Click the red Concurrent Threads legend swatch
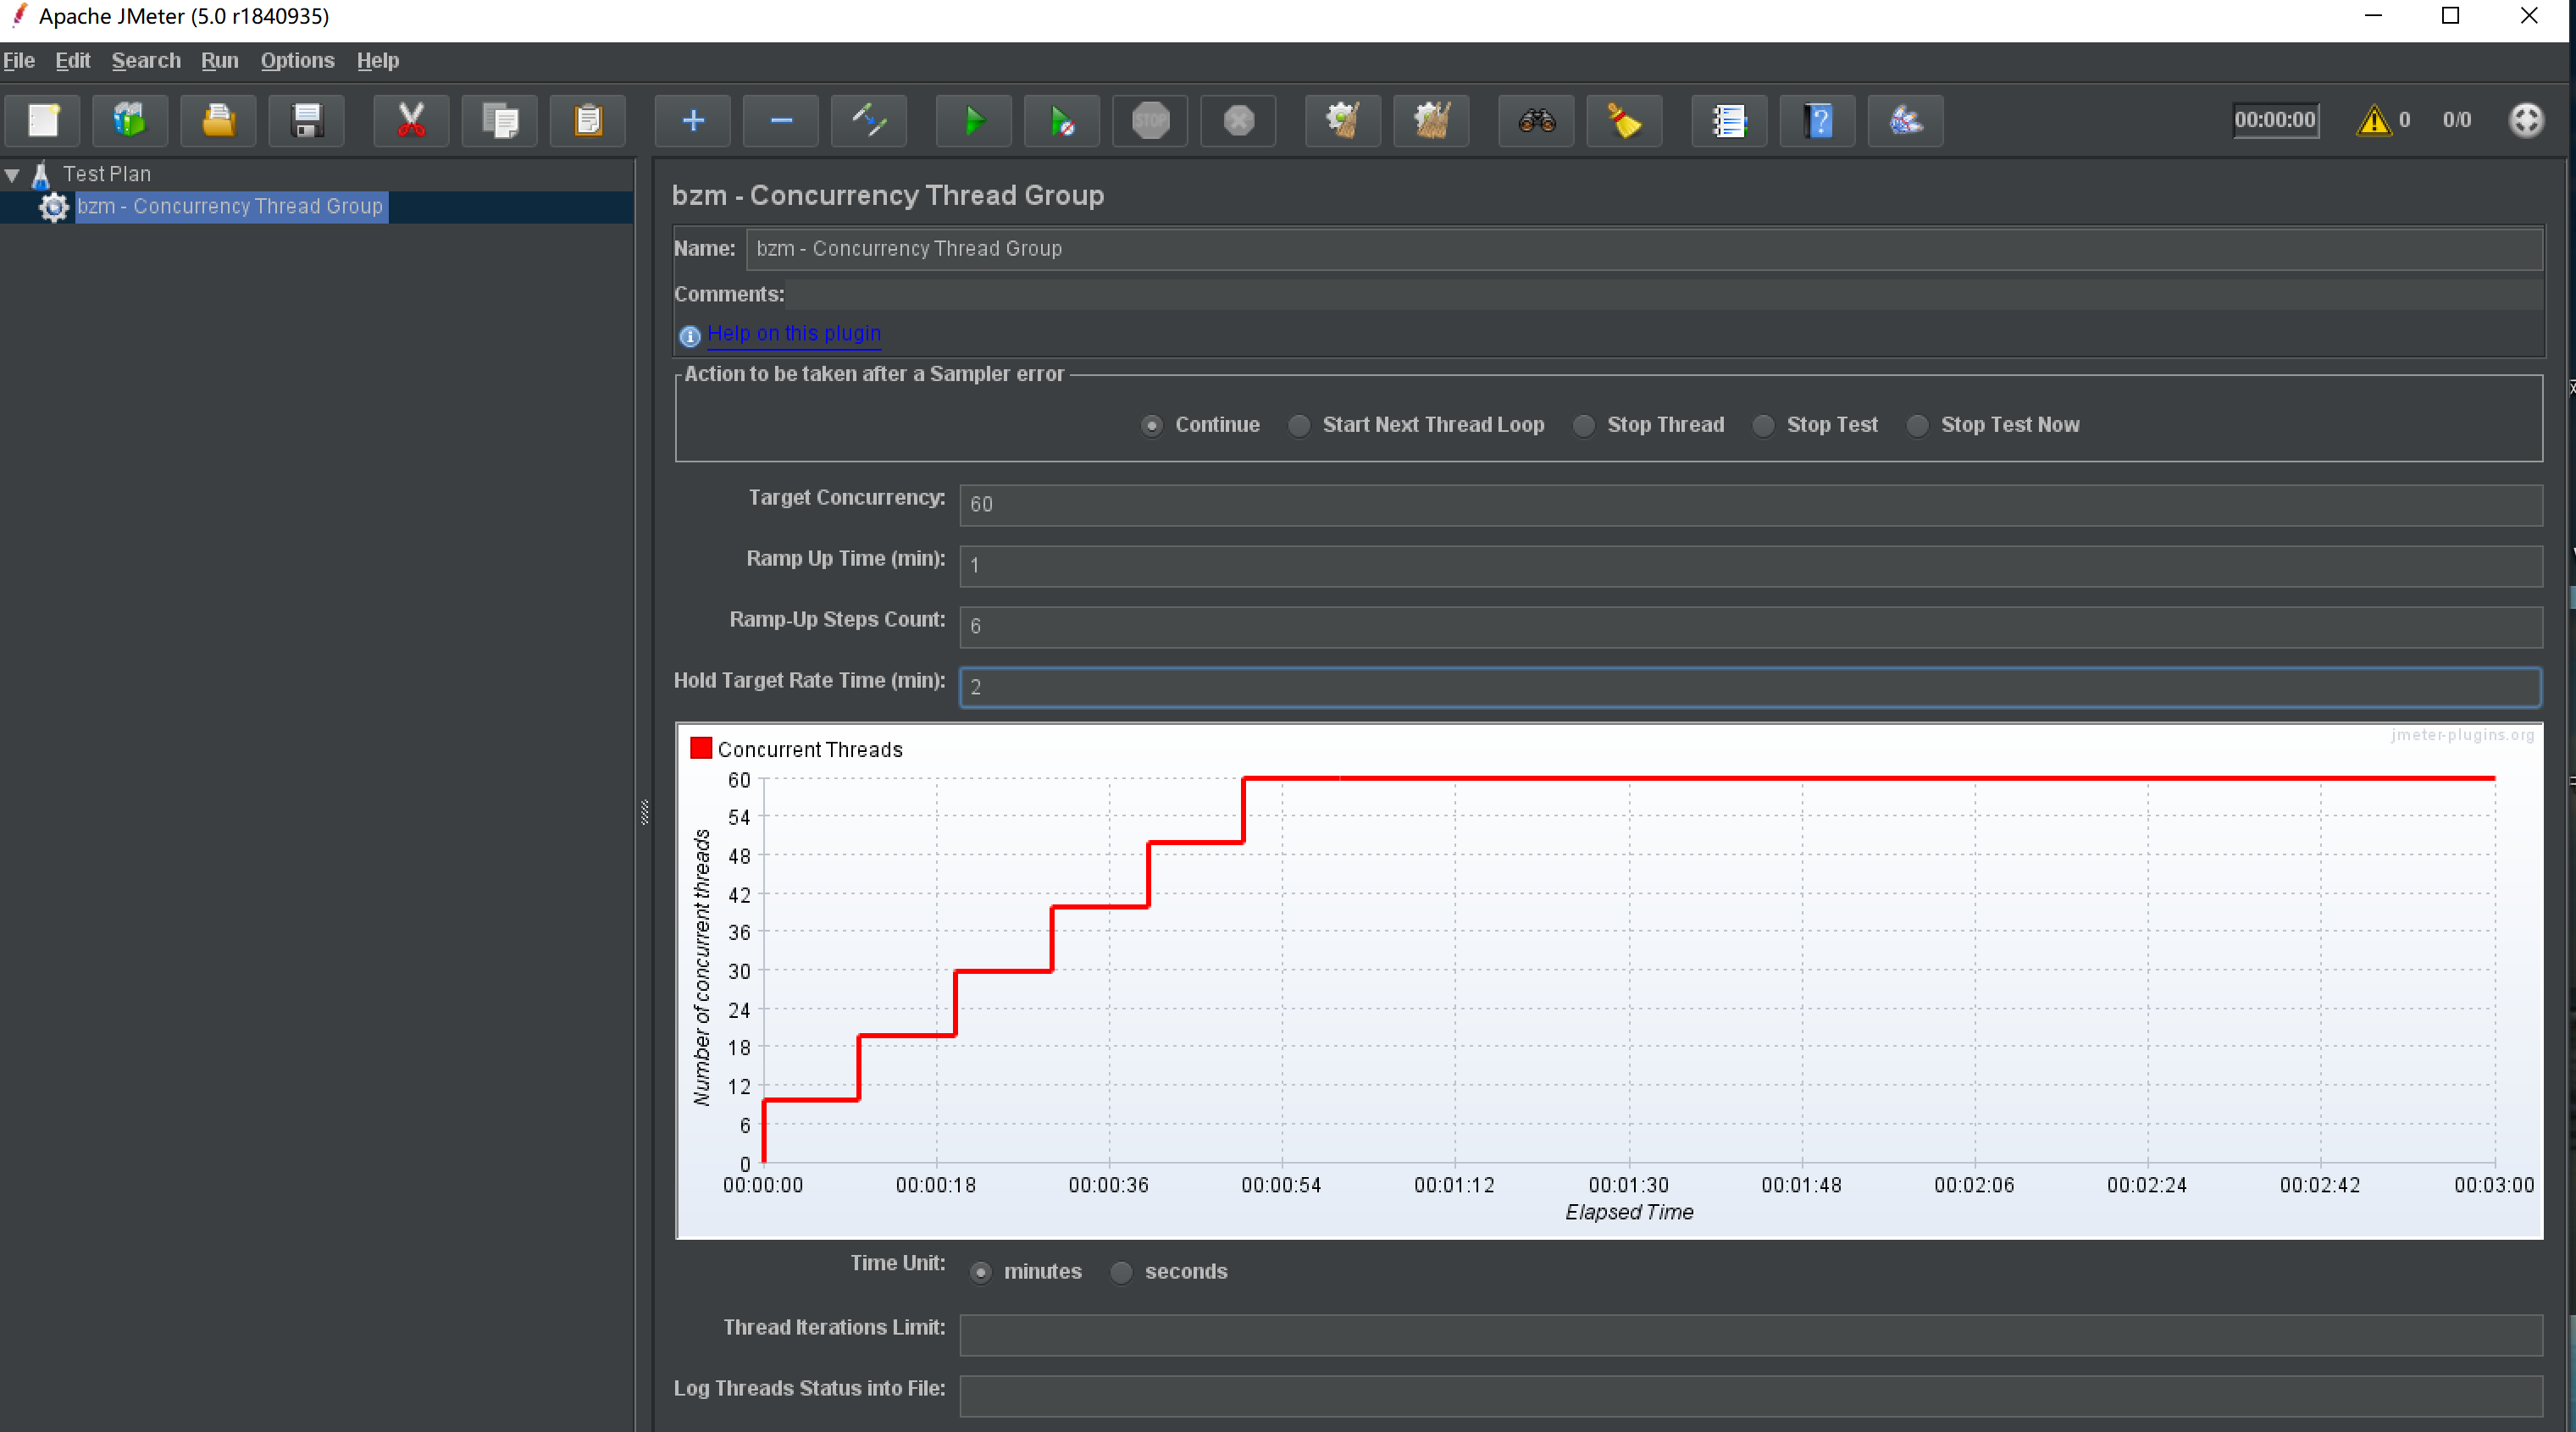The image size is (2576, 1432). click(701, 749)
